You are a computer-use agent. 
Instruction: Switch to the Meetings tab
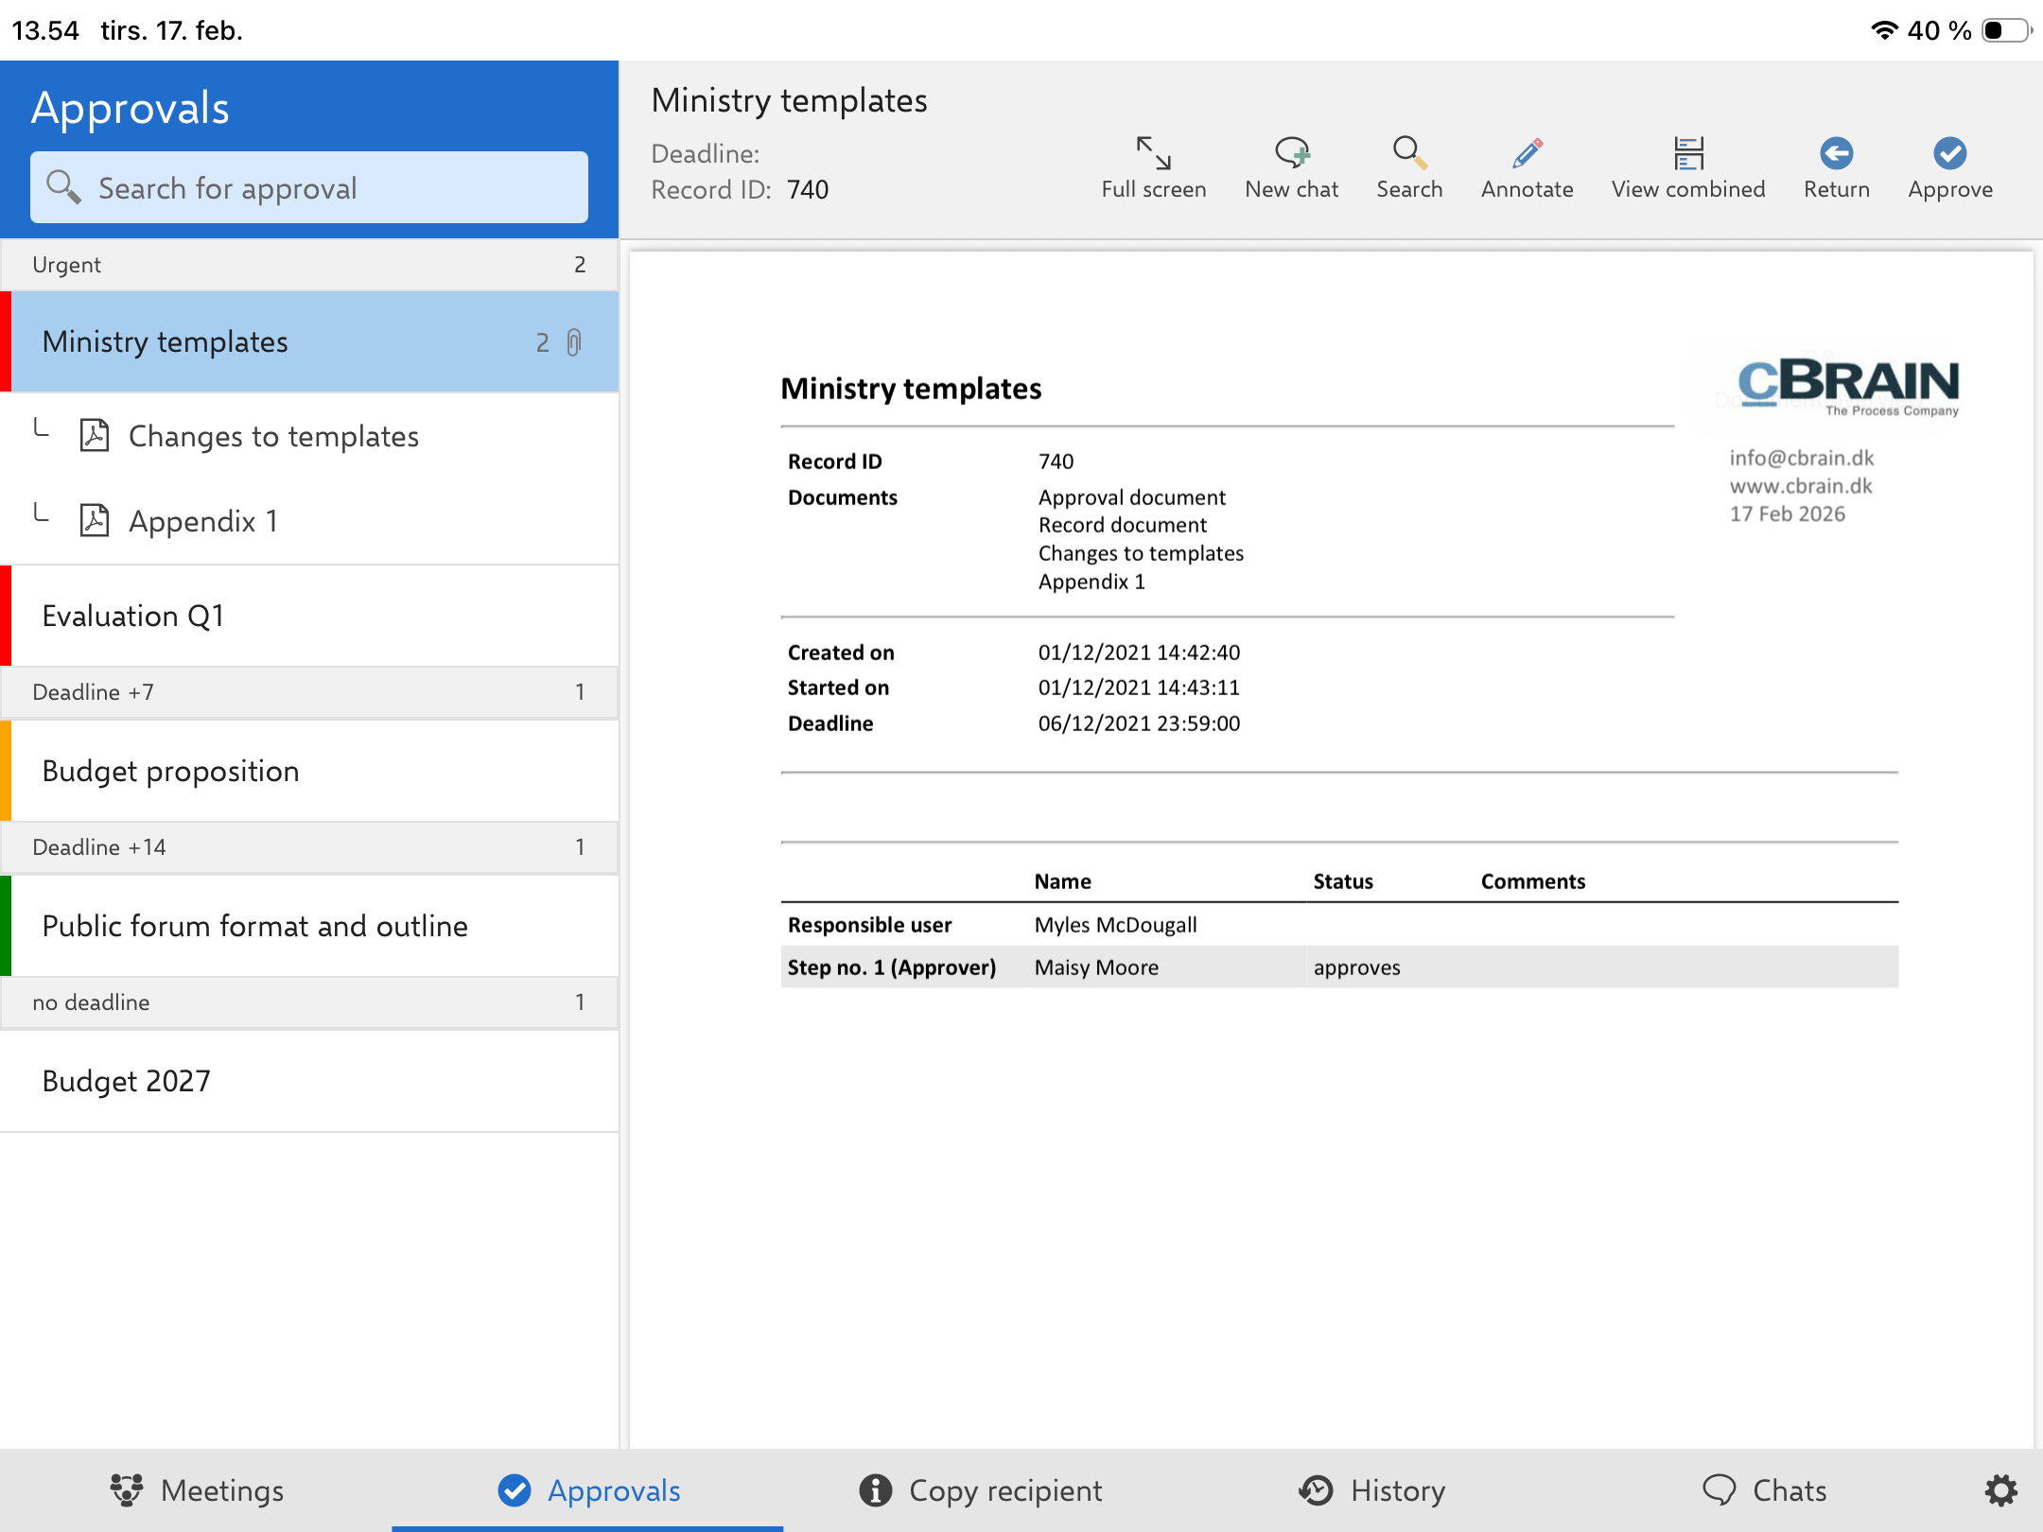click(x=197, y=1490)
